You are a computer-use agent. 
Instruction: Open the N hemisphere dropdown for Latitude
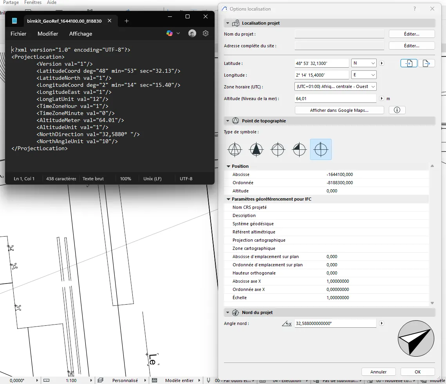[363, 63]
